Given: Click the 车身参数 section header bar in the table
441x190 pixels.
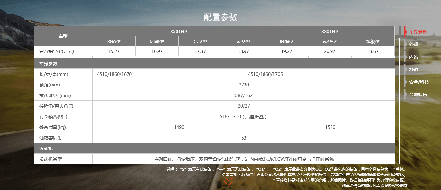Looking at the screenshot, I should click(214, 64).
